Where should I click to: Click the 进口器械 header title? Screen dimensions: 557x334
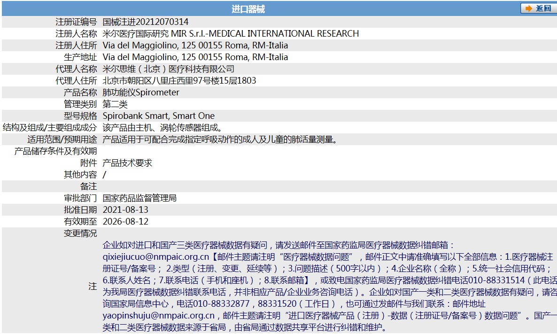(x=248, y=9)
